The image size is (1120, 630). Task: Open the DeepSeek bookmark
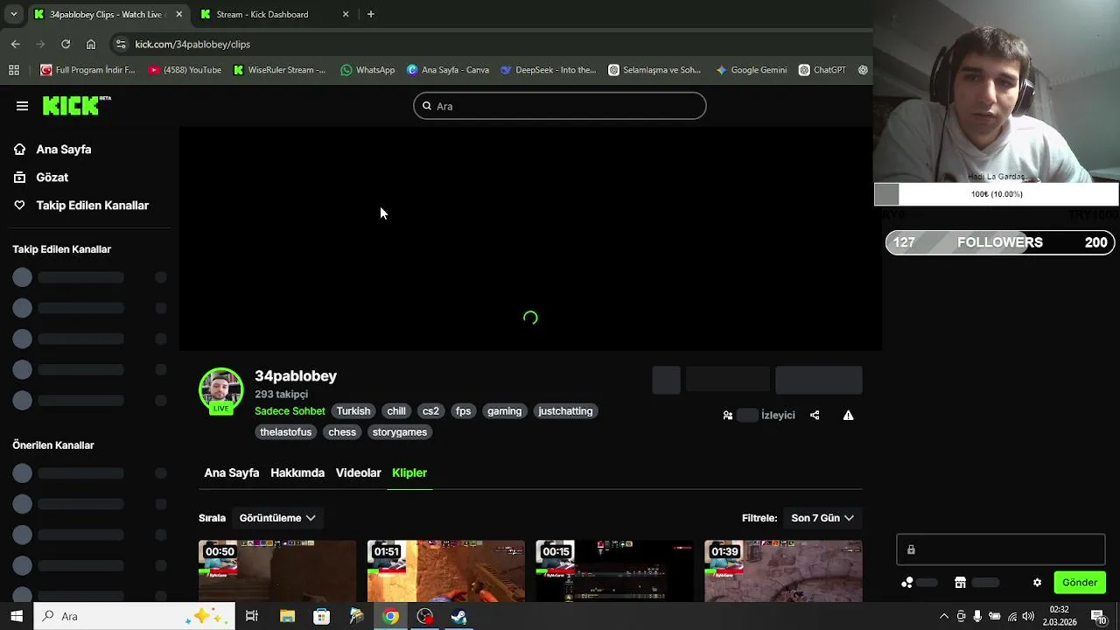[x=549, y=70]
